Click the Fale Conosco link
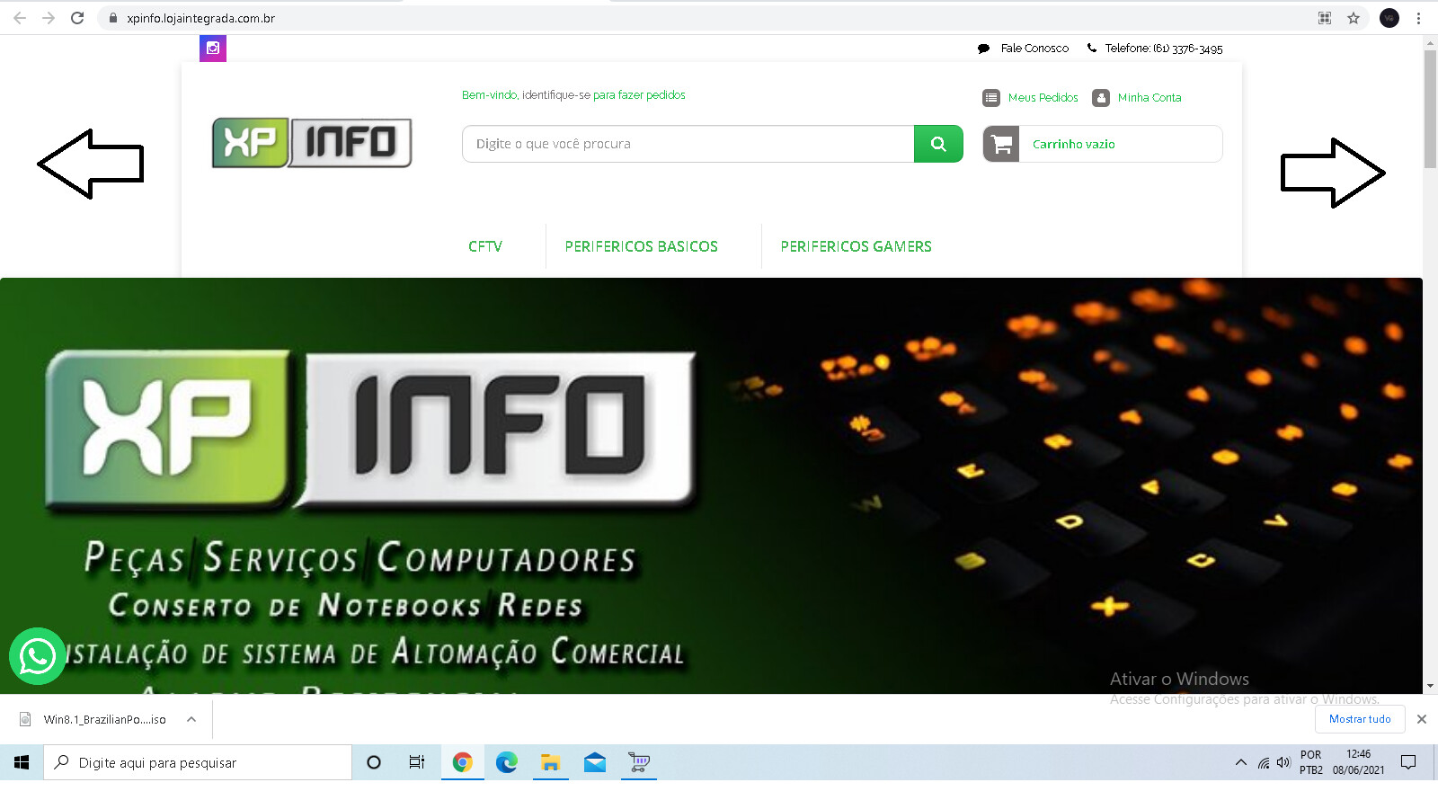 click(1034, 49)
